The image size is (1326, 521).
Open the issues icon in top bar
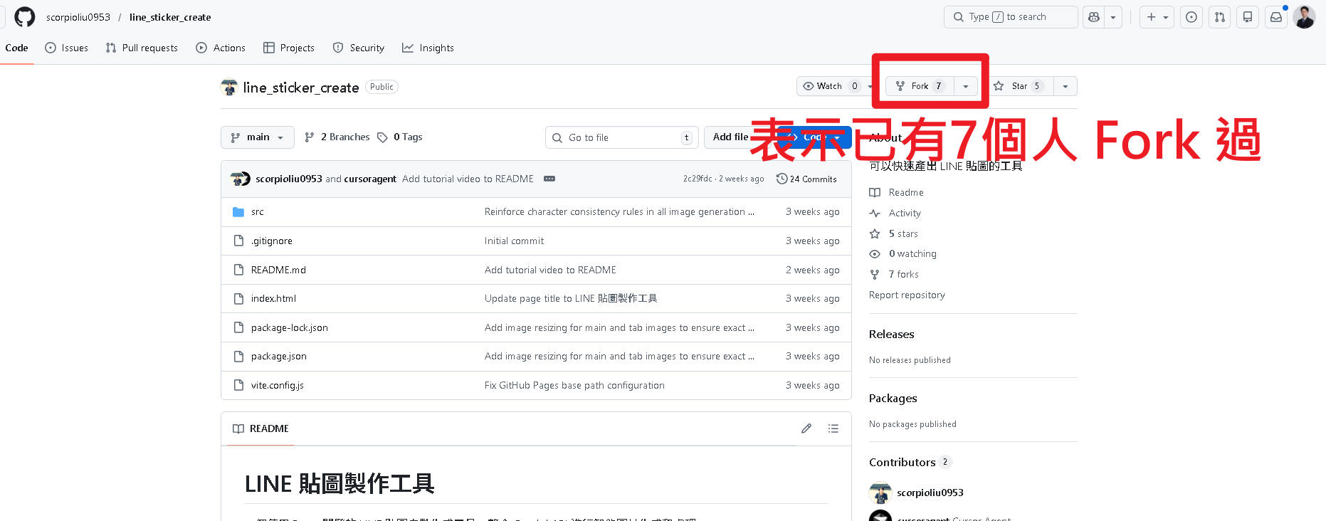pos(1191,17)
